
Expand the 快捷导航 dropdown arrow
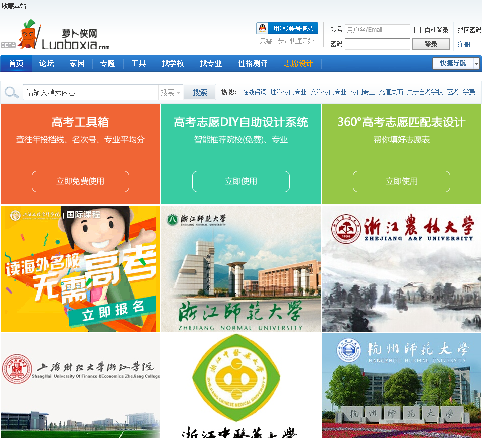(476, 64)
